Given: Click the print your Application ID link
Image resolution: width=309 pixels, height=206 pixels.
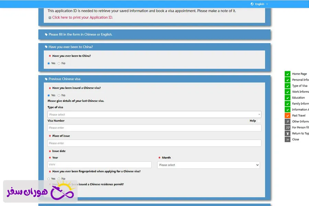Looking at the screenshot, I should [x=82, y=18].
